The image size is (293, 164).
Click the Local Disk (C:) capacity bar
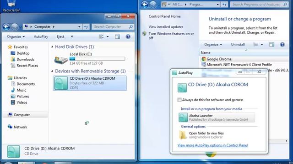tap(97, 59)
